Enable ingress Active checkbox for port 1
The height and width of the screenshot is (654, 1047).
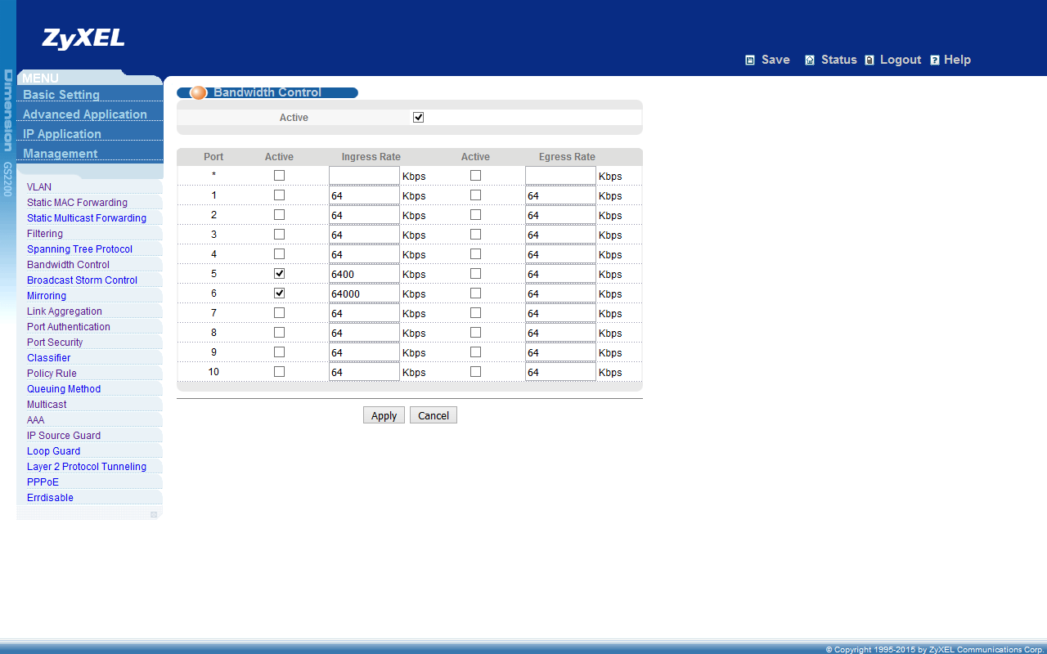279,195
